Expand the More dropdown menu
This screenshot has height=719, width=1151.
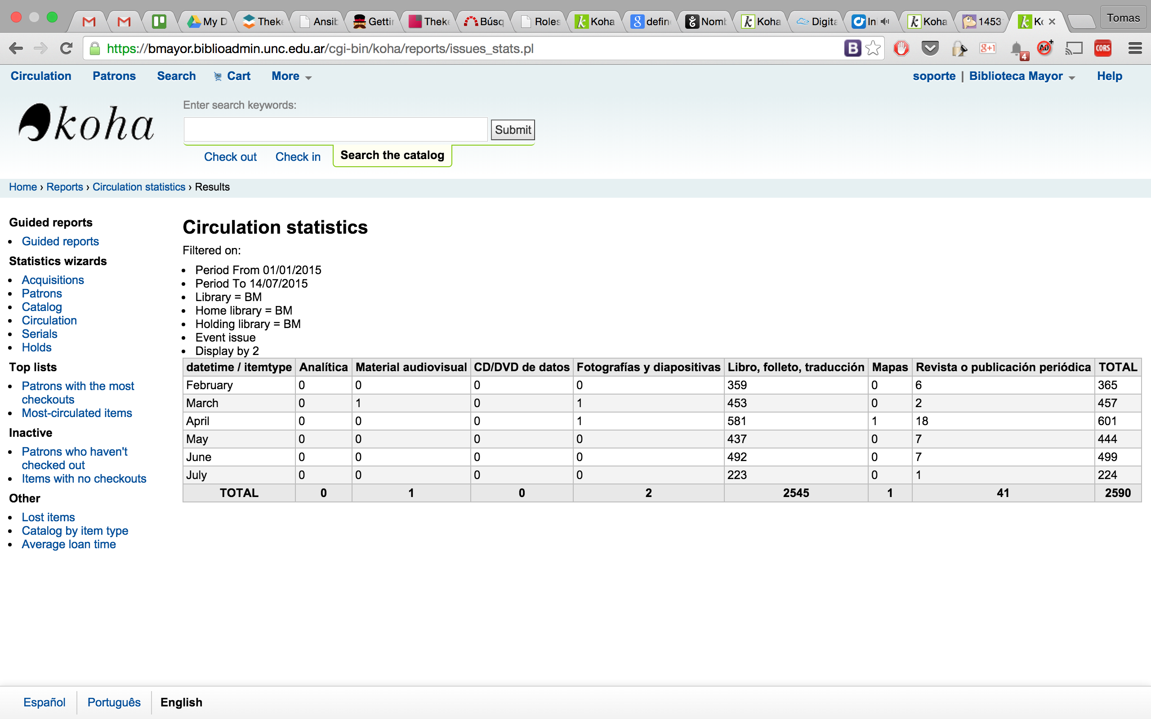point(291,76)
